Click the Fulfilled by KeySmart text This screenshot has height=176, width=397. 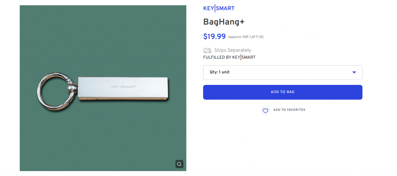pyautogui.click(x=229, y=58)
